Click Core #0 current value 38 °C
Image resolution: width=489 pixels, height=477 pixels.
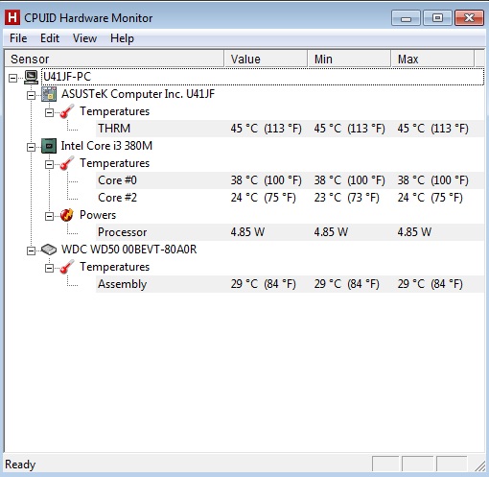[266, 180]
